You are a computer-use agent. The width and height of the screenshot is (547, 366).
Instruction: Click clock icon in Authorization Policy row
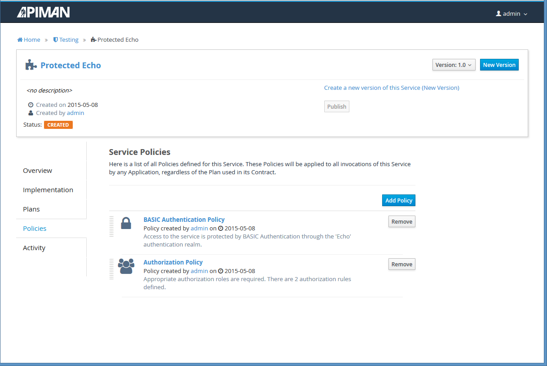(x=221, y=271)
